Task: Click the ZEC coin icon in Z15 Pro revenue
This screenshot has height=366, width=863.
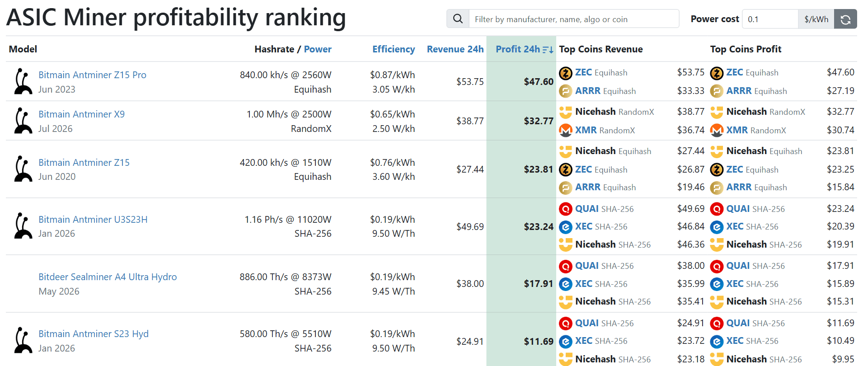Action: click(x=566, y=73)
